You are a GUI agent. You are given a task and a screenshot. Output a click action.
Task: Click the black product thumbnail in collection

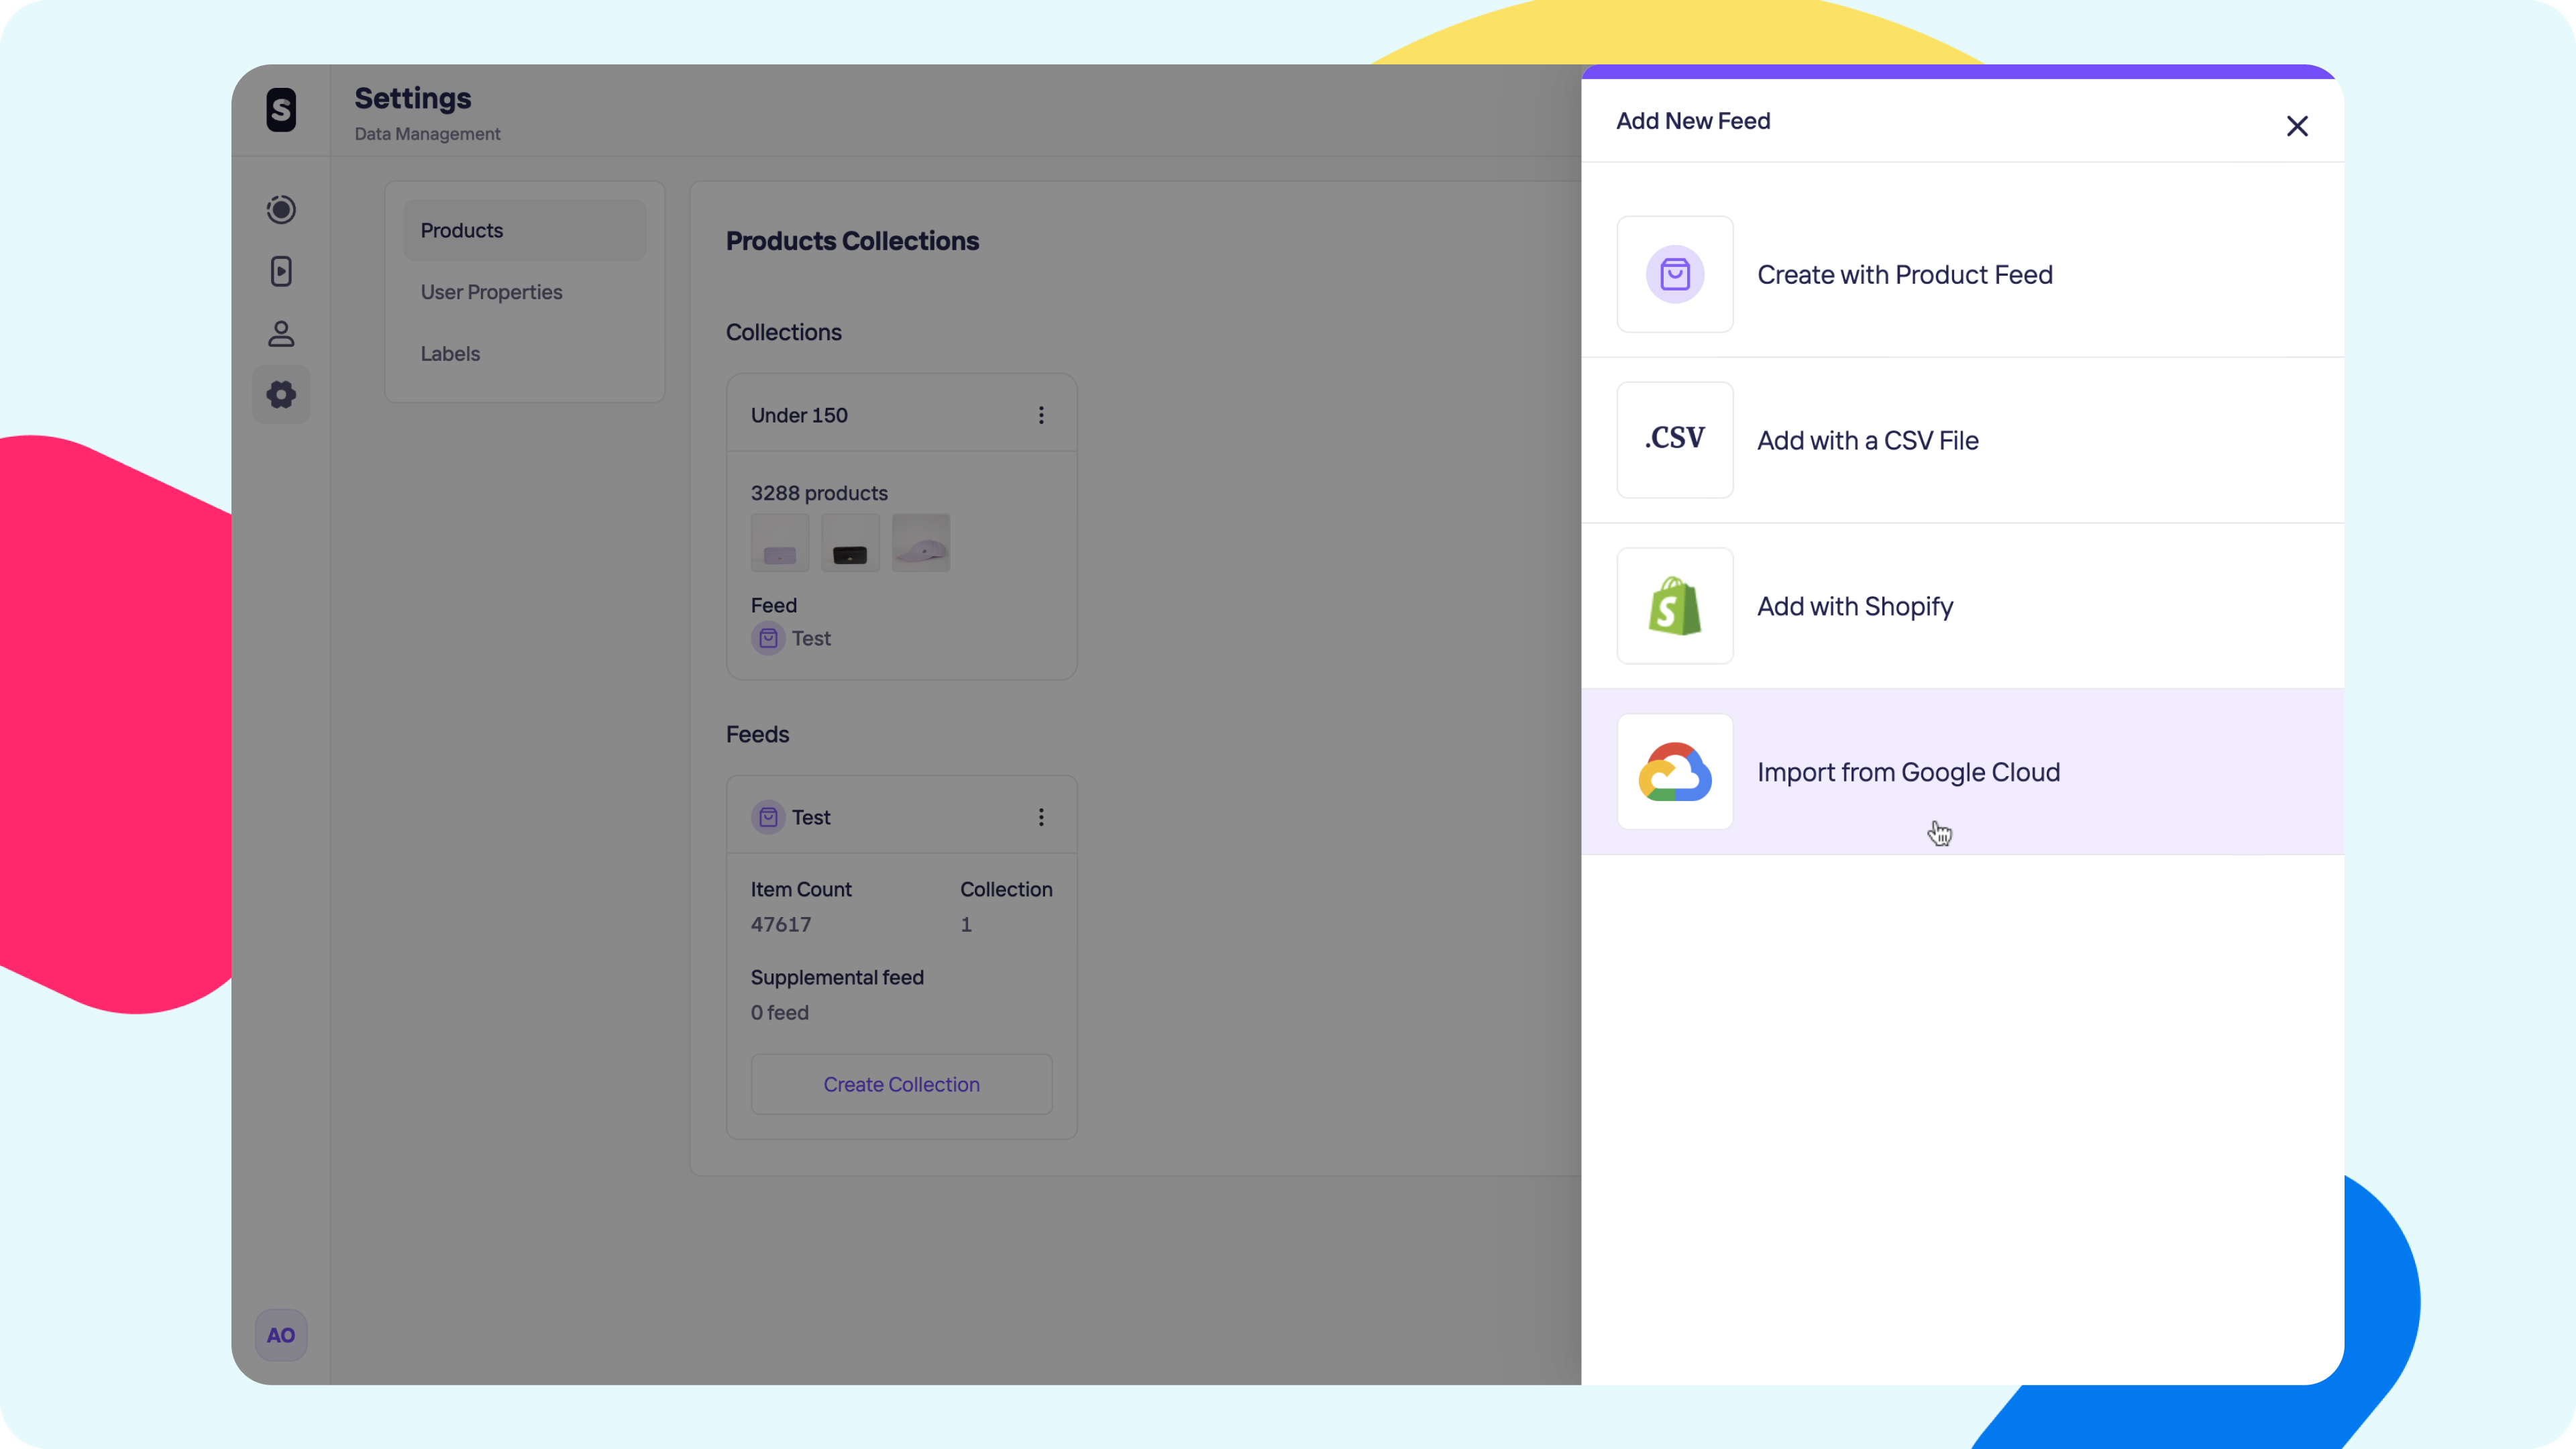(x=850, y=543)
